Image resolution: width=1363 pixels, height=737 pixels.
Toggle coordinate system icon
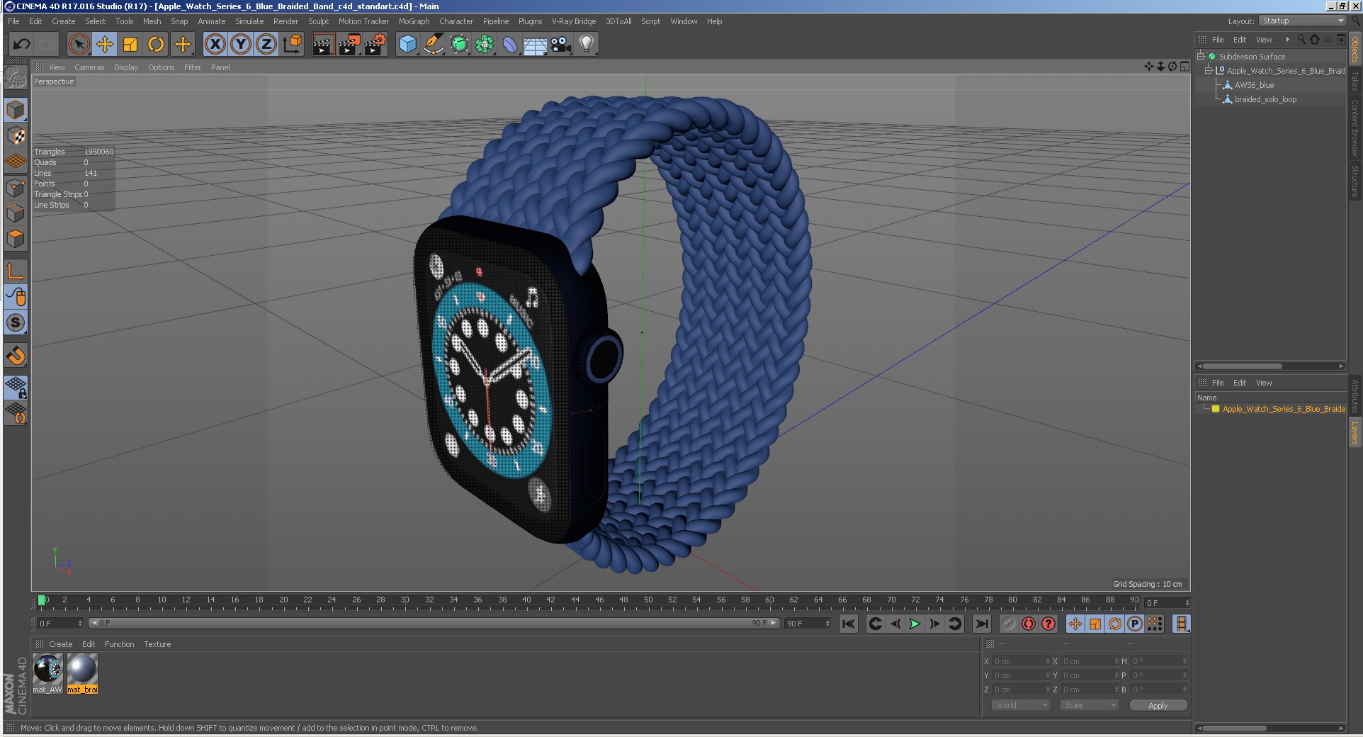pyautogui.click(x=292, y=45)
